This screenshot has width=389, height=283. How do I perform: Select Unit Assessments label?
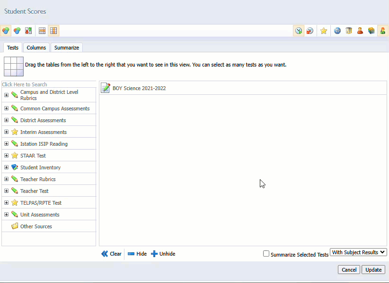click(40, 215)
